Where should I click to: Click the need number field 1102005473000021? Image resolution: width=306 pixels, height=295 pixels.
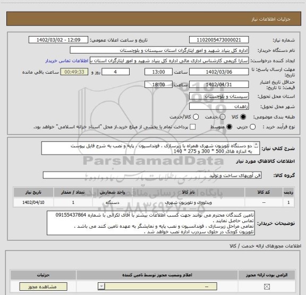pos(219,40)
